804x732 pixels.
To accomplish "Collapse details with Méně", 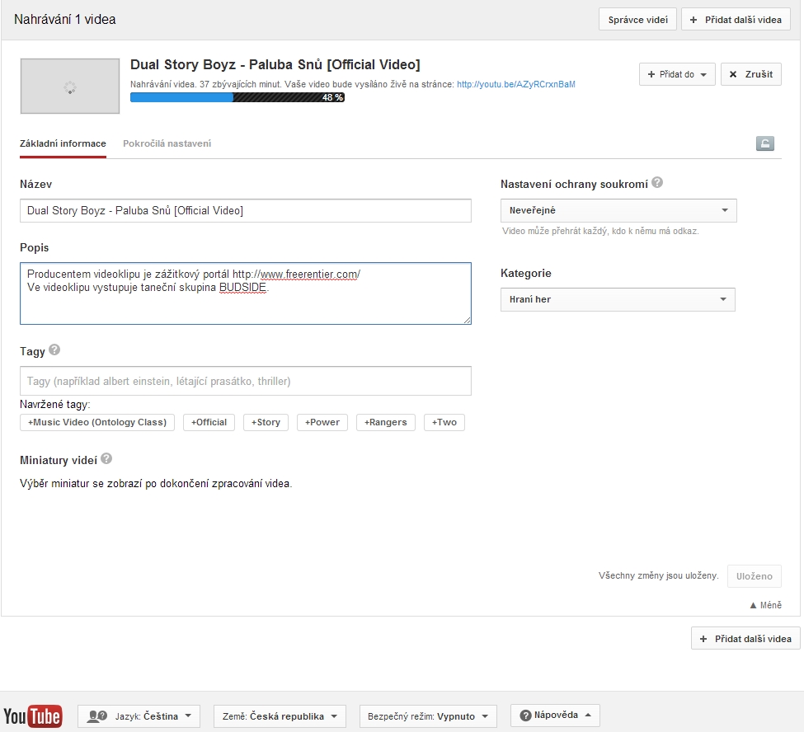I will (x=765, y=605).
